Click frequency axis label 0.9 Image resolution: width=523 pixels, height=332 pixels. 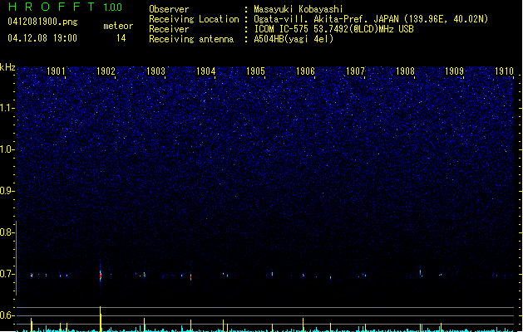tap(7, 191)
